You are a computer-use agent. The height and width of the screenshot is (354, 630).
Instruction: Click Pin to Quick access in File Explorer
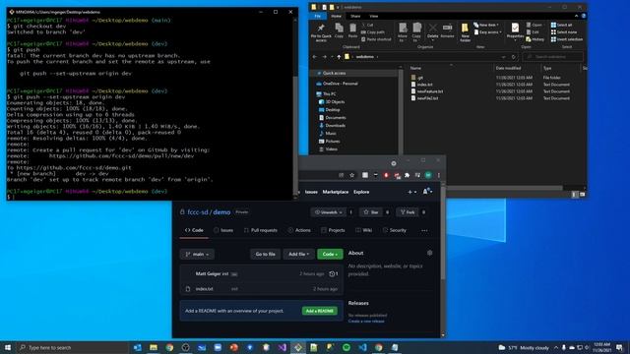tap(321, 32)
